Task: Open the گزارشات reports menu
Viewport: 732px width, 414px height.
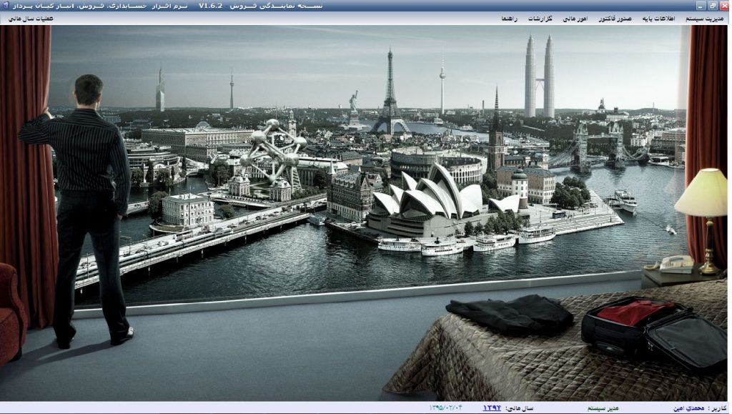Action: click(540, 19)
